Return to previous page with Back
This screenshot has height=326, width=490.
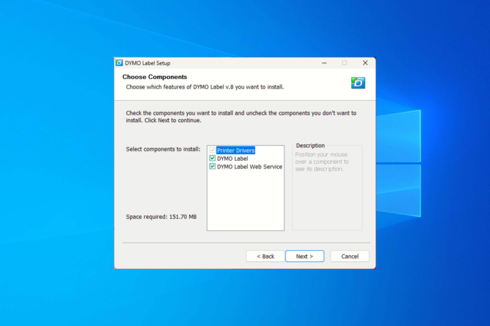pyautogui.click(x=265, y=256)
